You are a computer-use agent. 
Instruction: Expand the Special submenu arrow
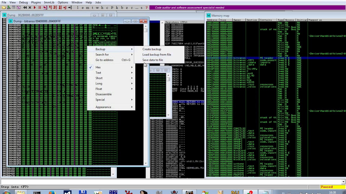pyautogui.click(x=132, y=100)
